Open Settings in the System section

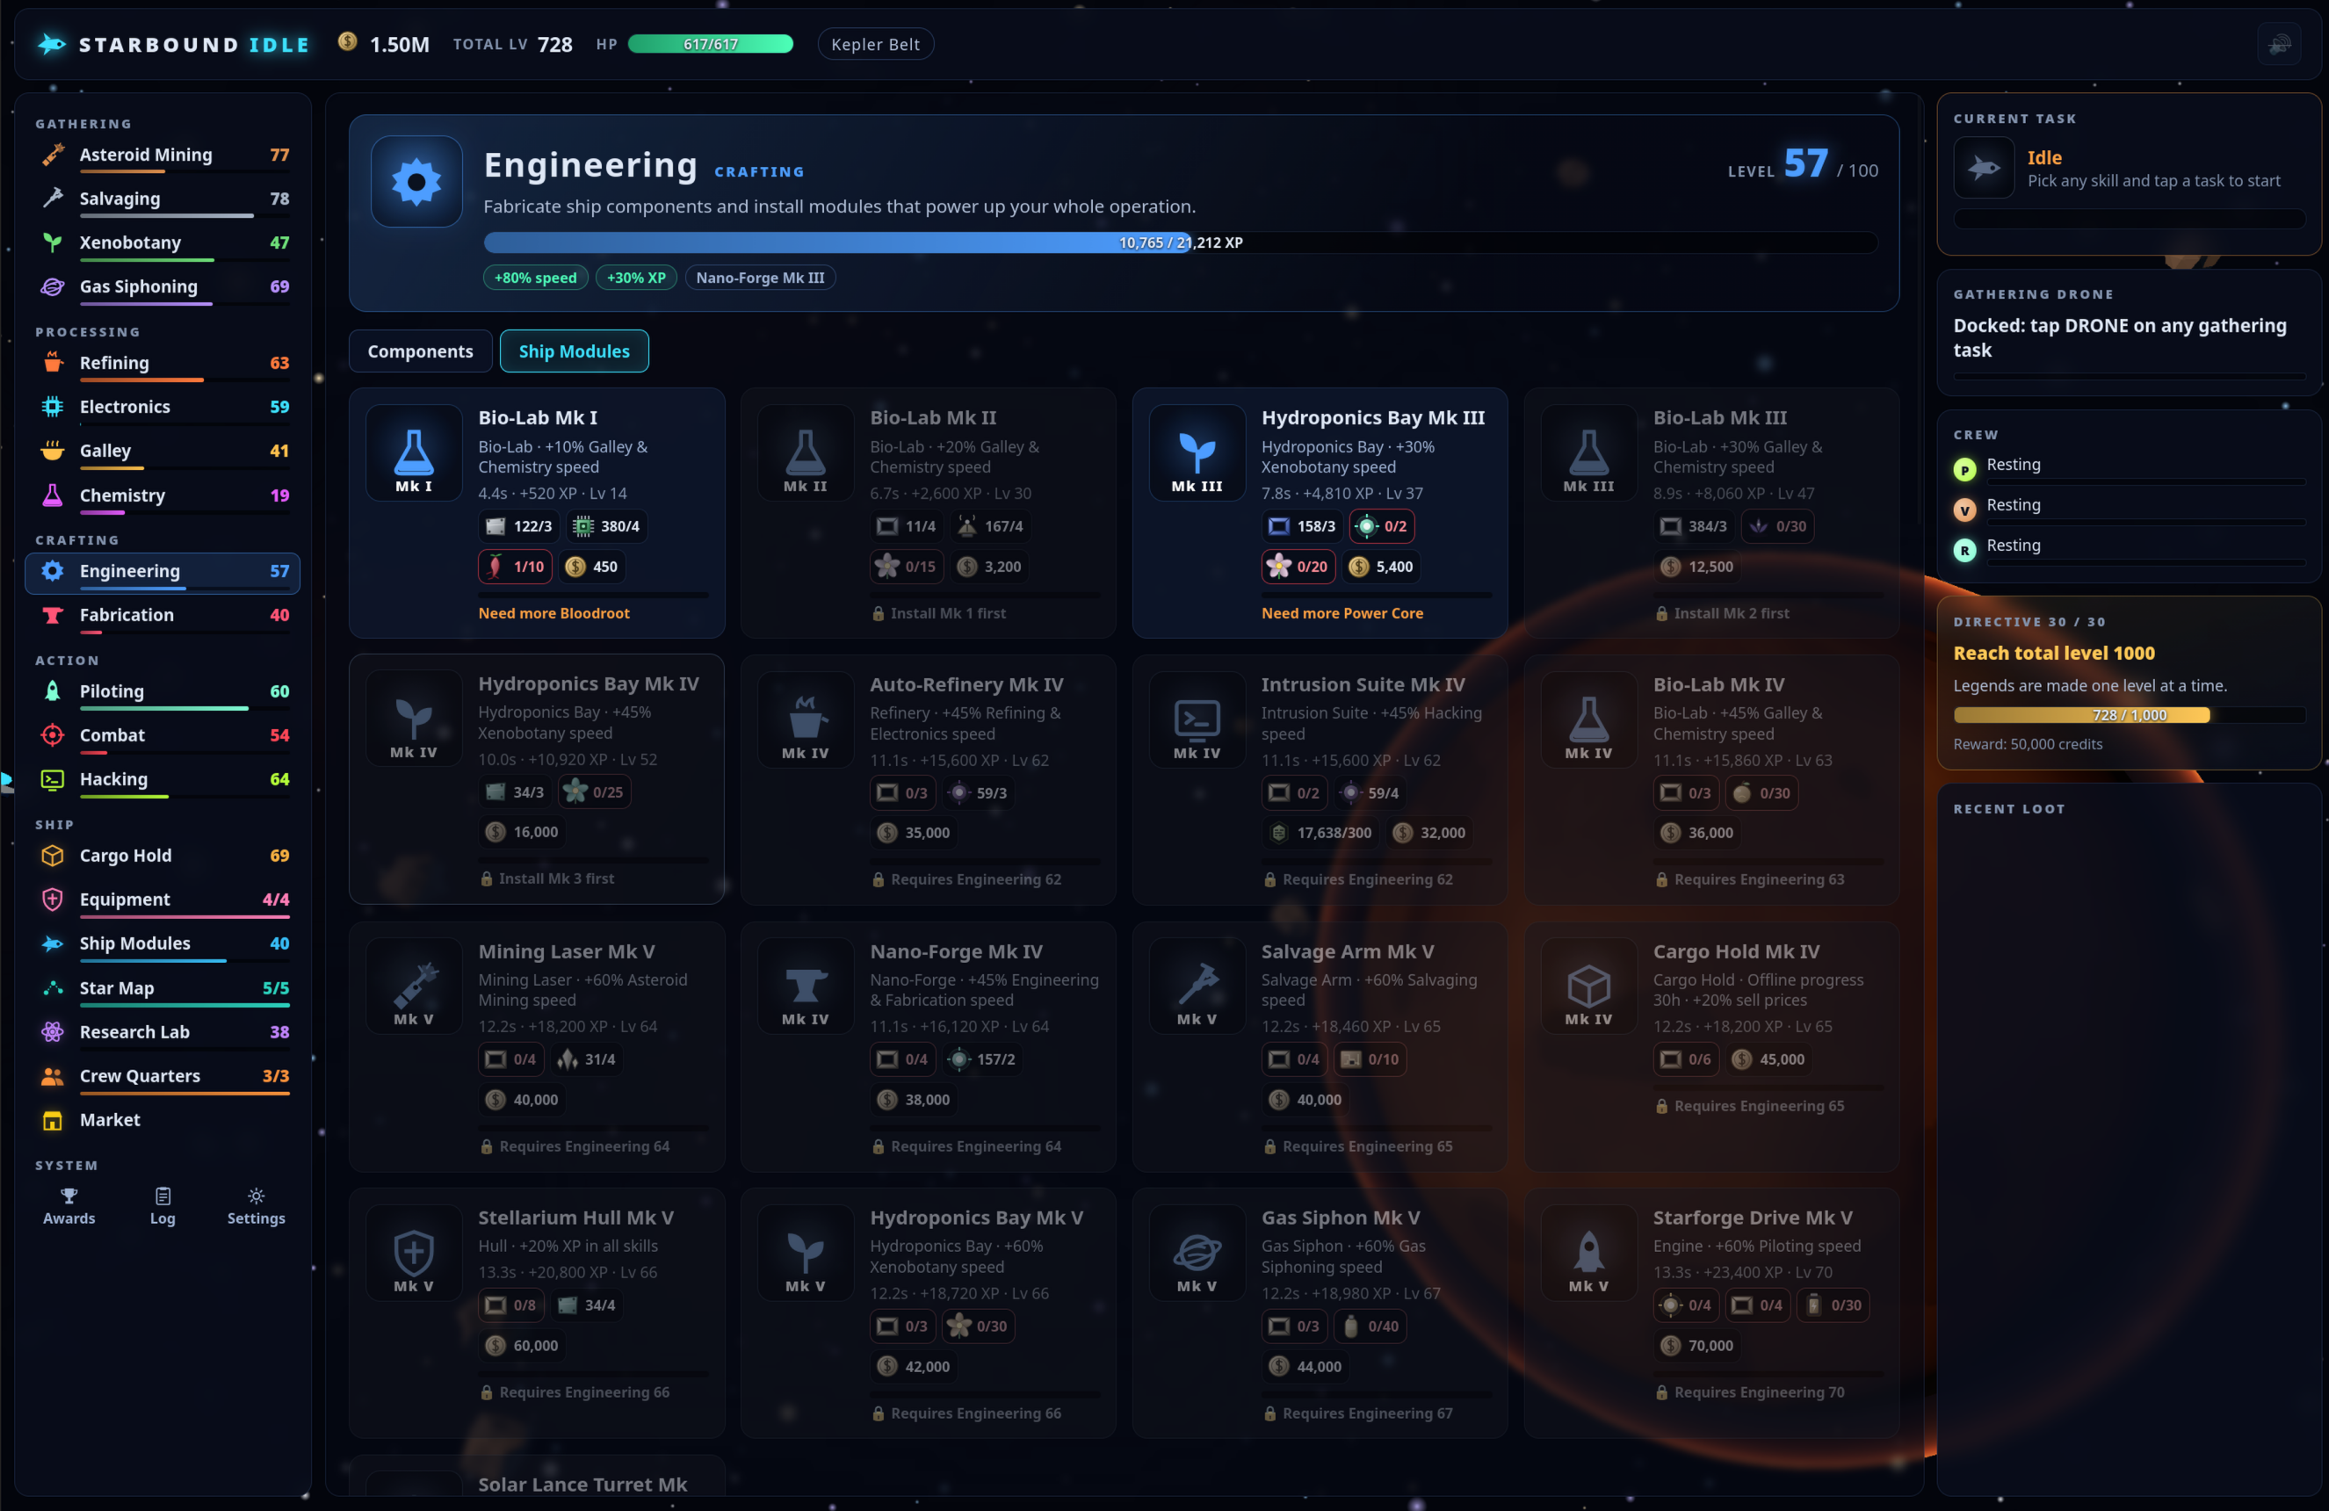(x=257, y=1207)
